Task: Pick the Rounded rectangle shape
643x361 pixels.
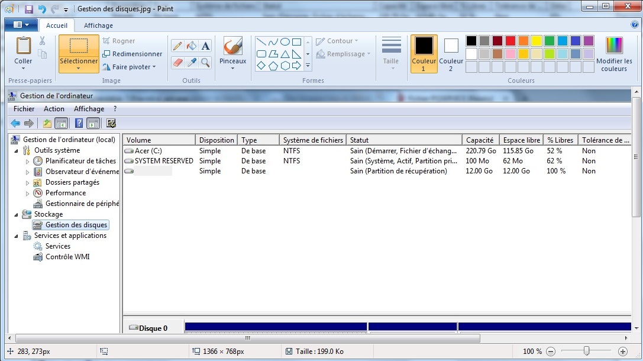Action: click(x=261, y=54)
